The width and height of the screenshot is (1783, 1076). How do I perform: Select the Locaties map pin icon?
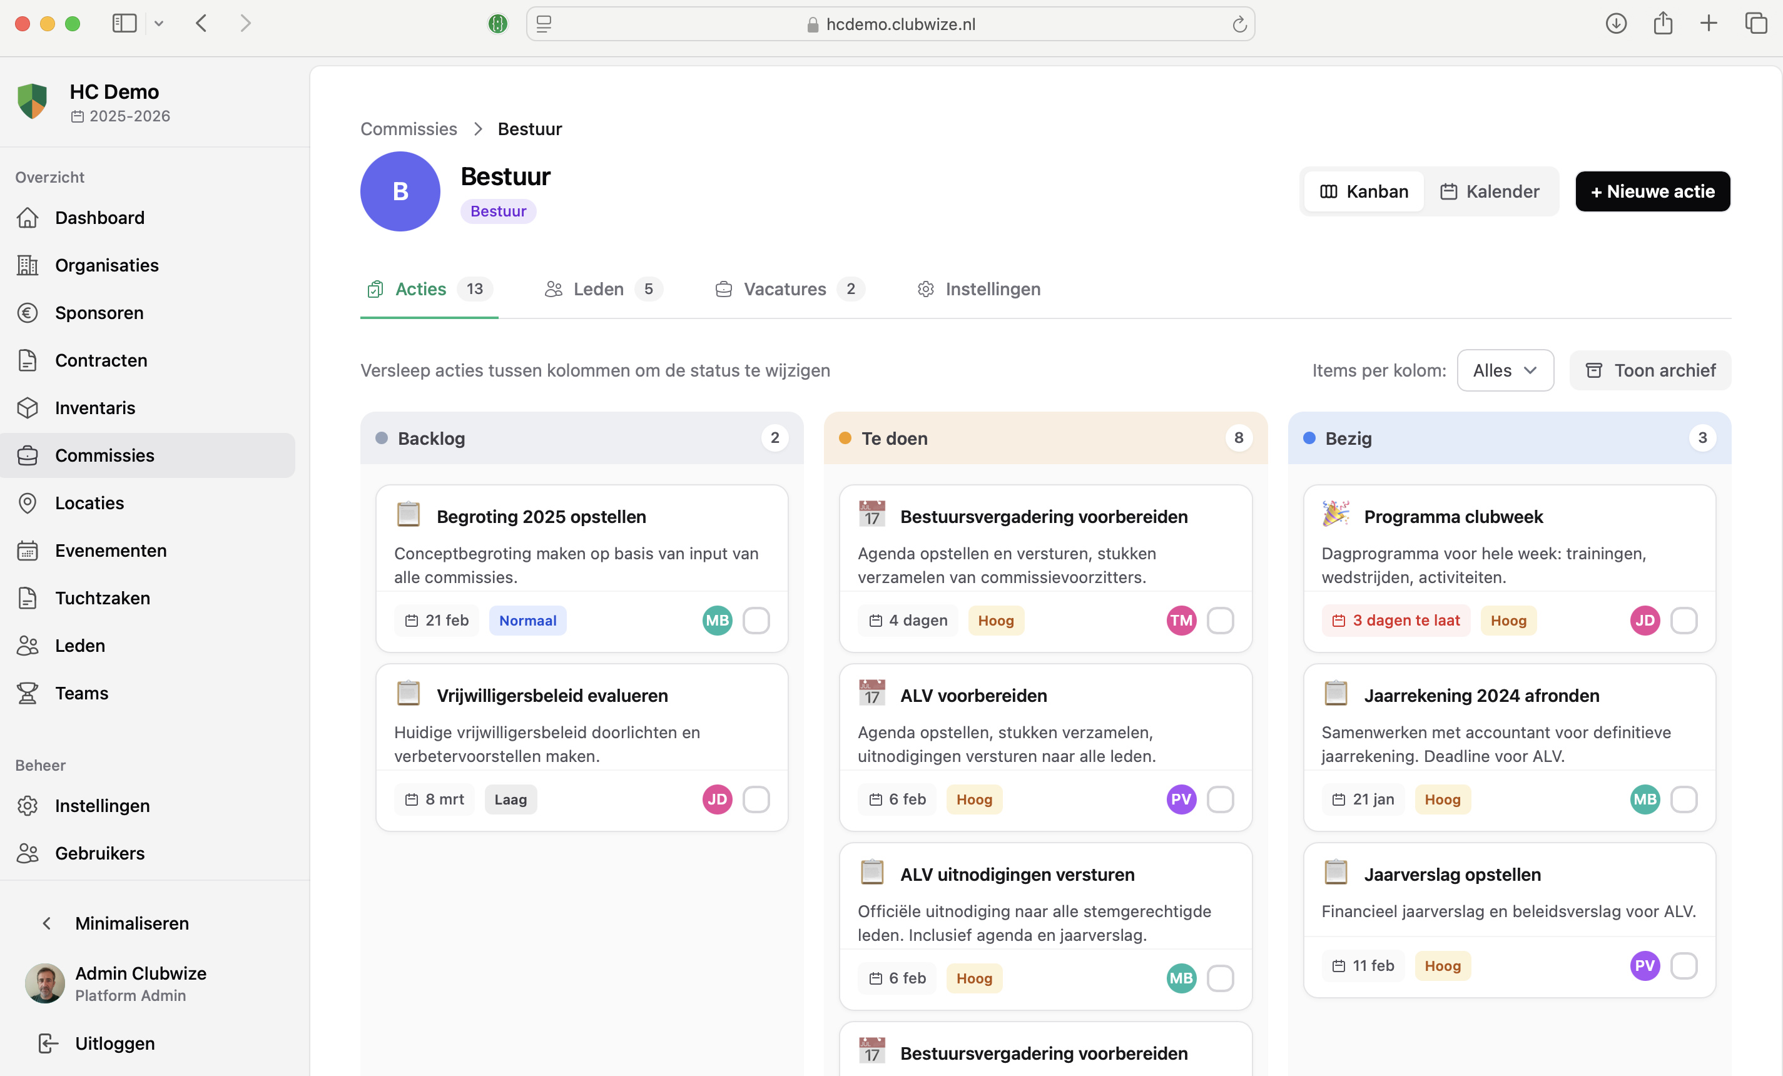coord(28,502)
